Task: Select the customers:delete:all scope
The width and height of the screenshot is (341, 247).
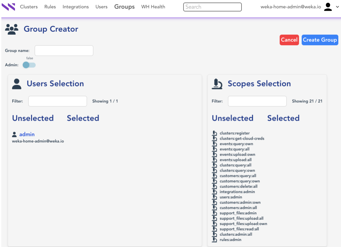Action: (238, 186)
